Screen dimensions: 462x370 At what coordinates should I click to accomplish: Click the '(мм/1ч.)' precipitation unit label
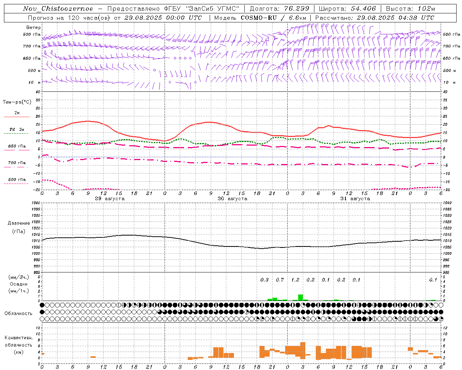click(18, 291)
